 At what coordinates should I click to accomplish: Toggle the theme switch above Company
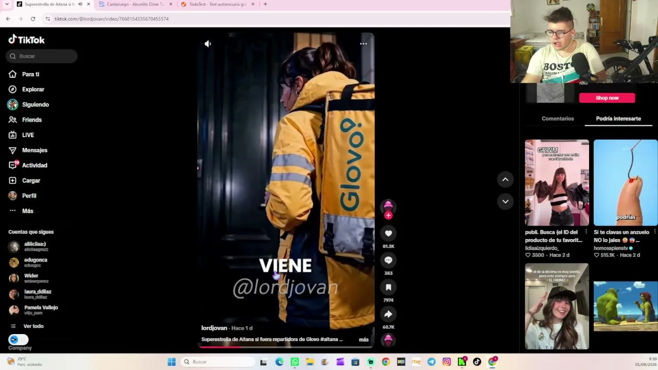[19, 339]
